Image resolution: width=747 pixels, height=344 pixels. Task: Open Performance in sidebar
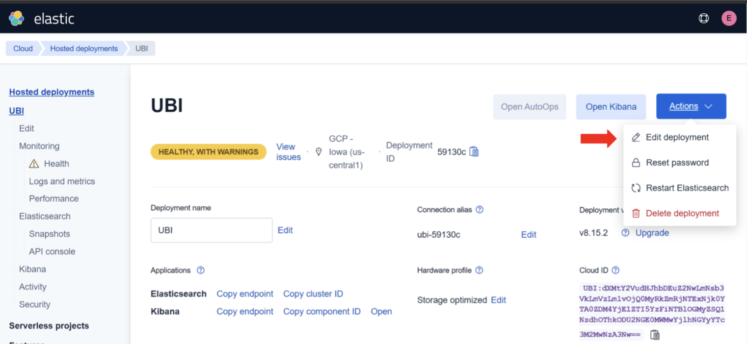pos(53,198)
